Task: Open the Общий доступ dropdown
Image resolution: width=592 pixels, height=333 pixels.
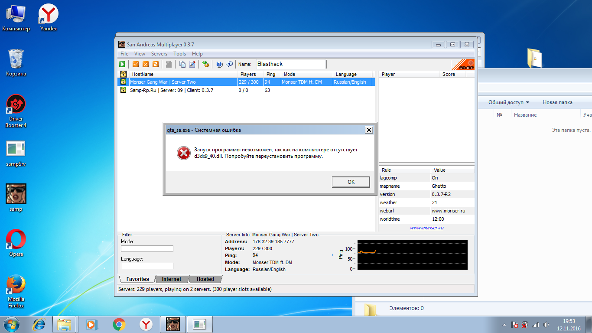Action: click(509, 102)
